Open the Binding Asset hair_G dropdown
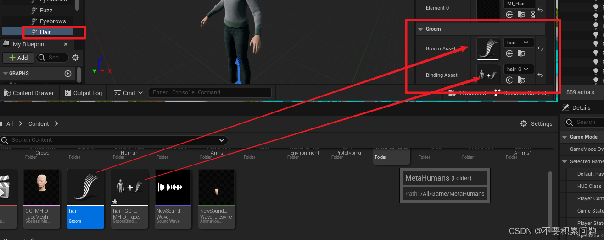 click(x=519, y=69)
